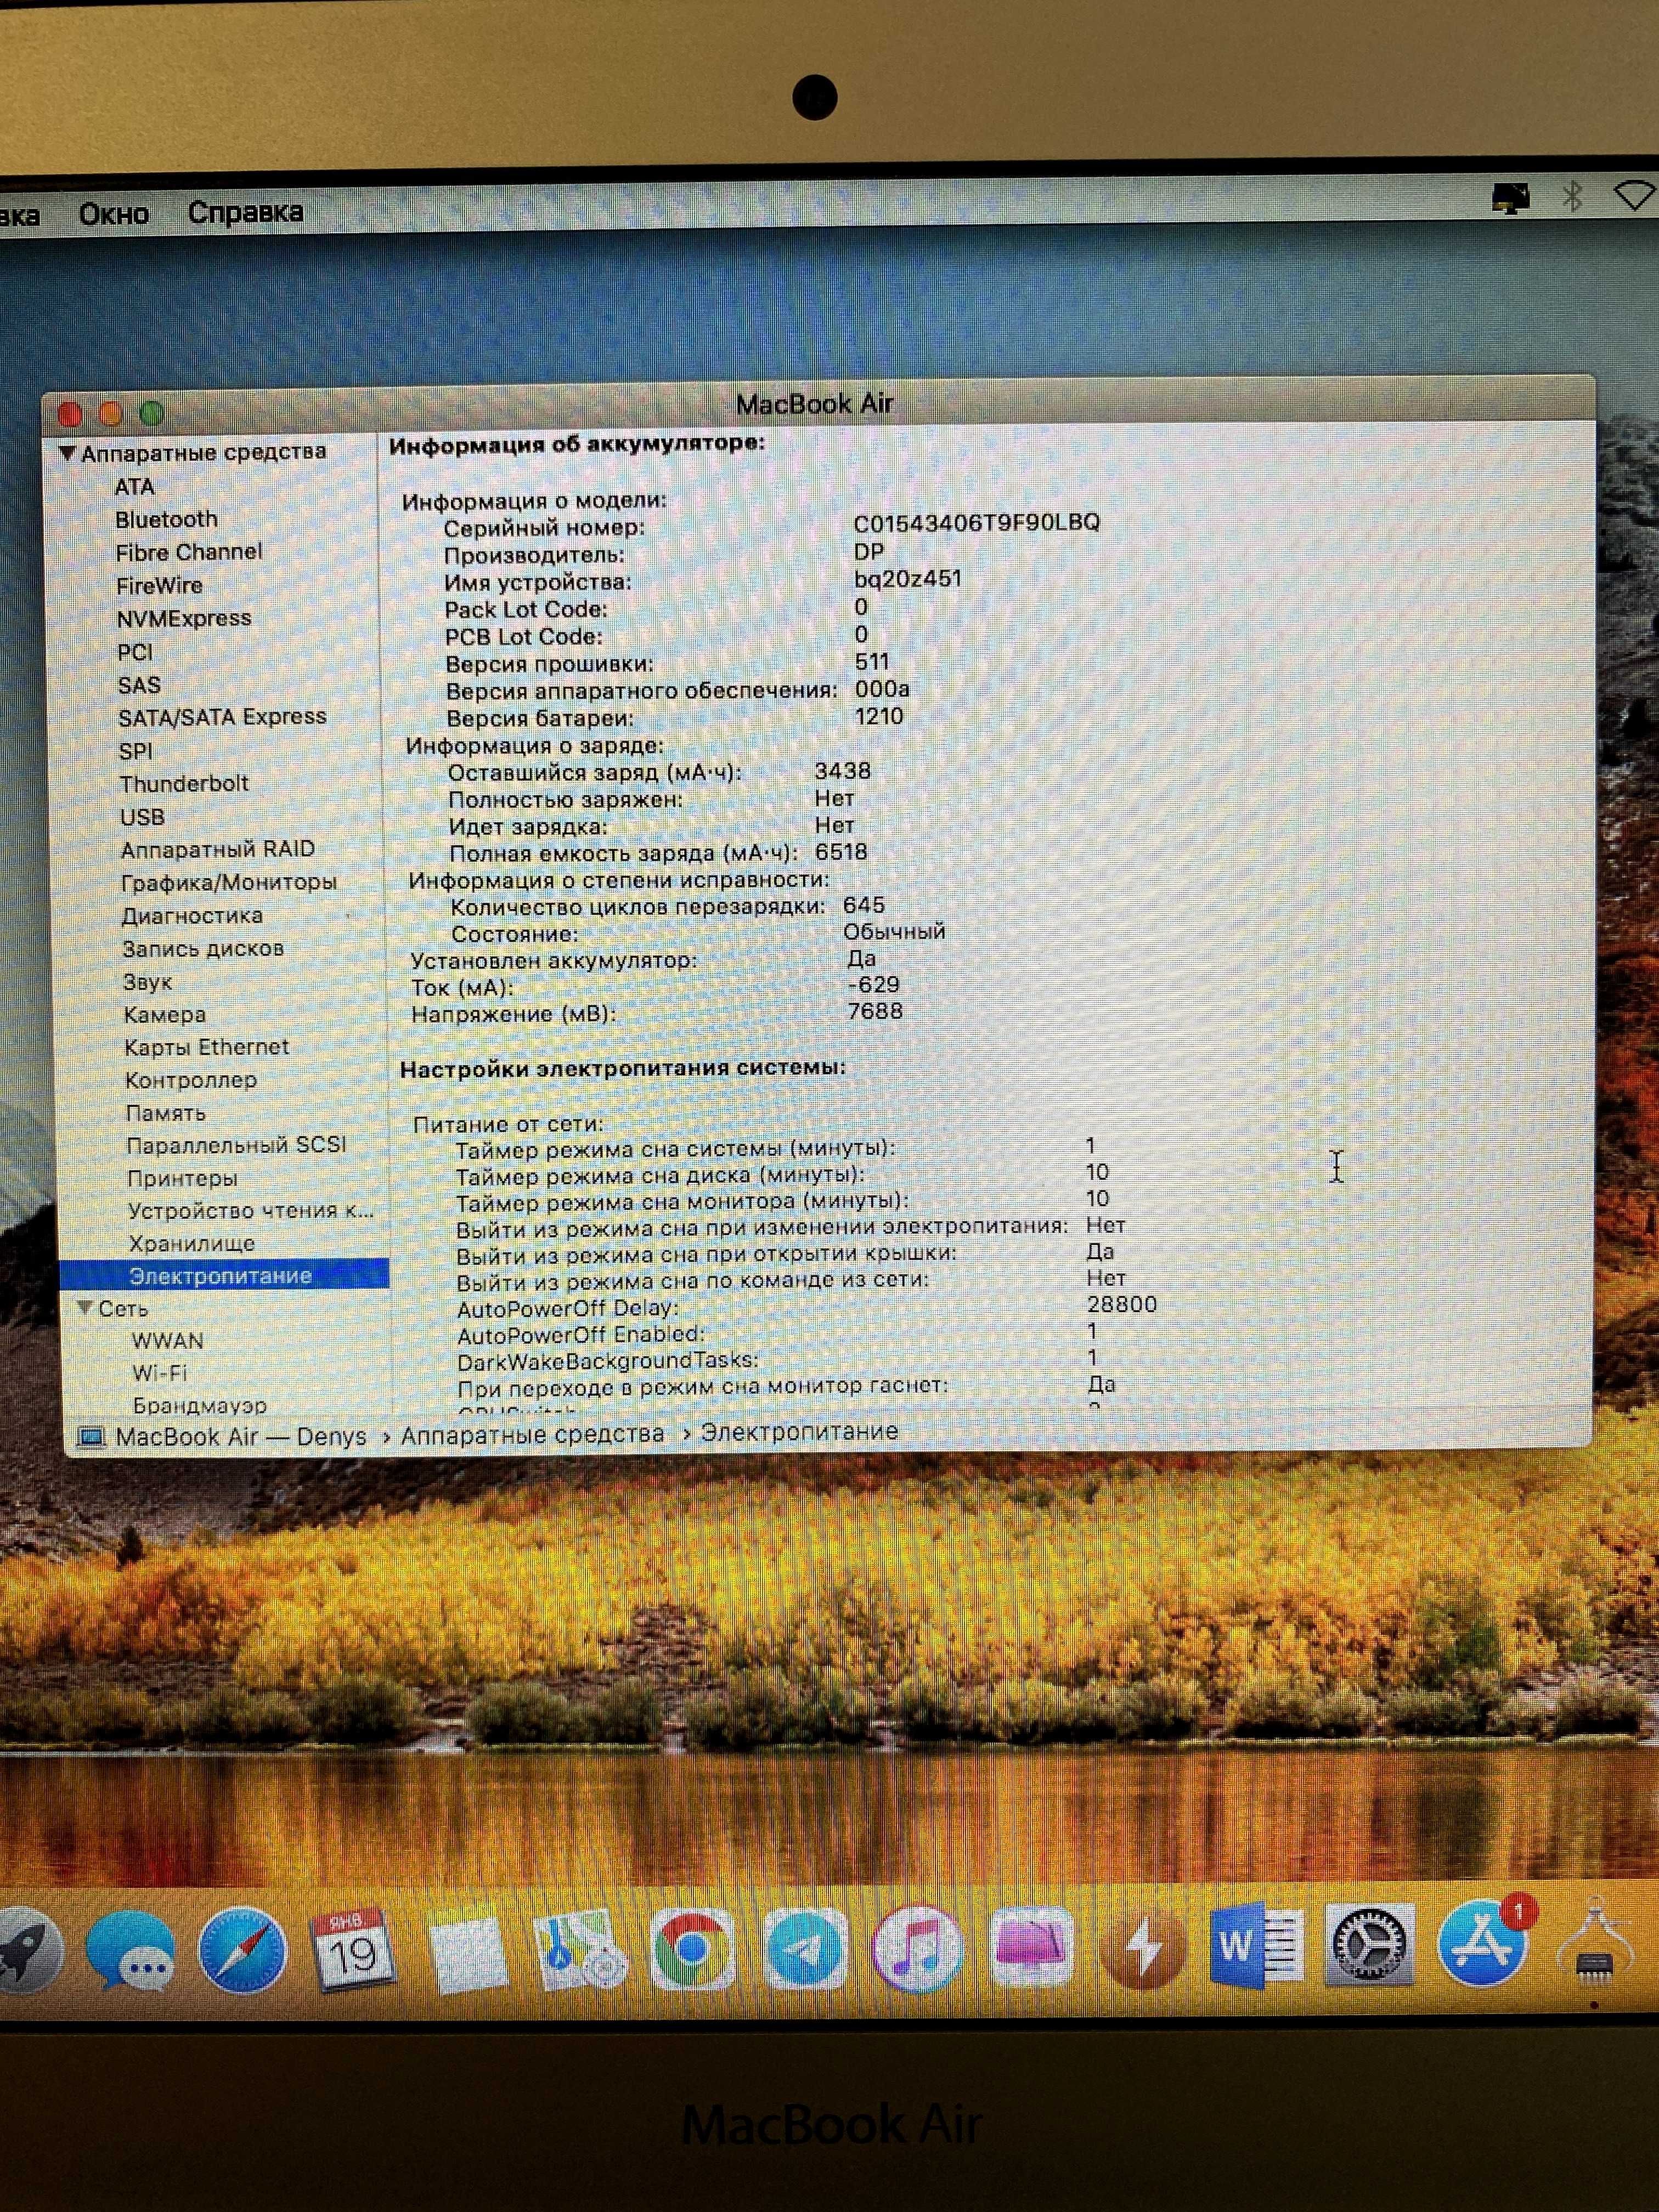The width and height of the screenshot is (1659, 2212).
Task: Select SAS in the sidebar
Action: click(x=139, y=685)
